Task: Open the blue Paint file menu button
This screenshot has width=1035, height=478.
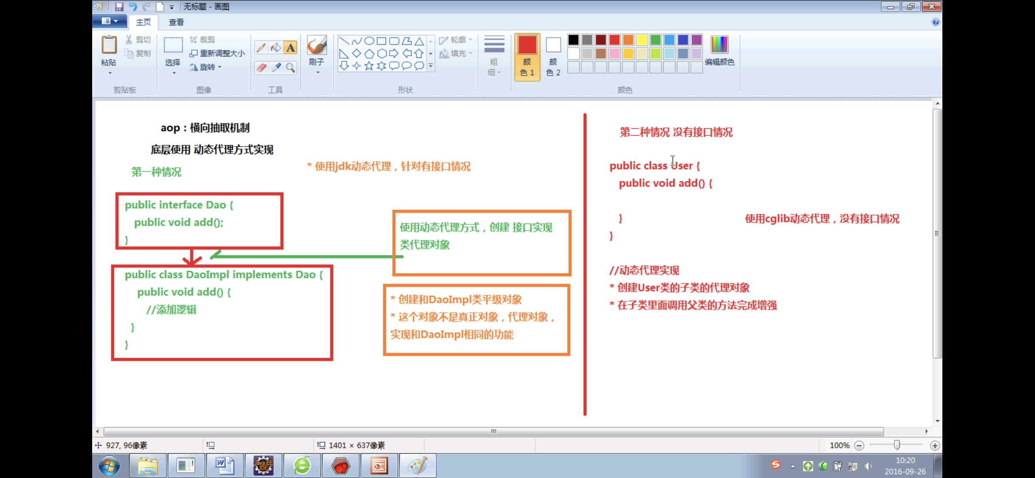Action: pos(110,21)
